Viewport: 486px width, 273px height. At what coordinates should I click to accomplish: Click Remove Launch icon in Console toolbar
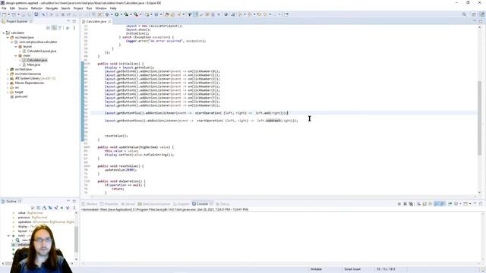[405, 204]
